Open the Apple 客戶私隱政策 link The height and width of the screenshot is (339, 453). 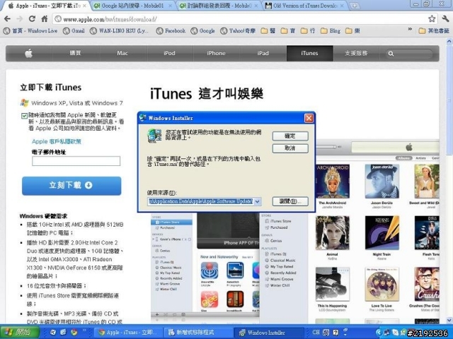[57, 141]
